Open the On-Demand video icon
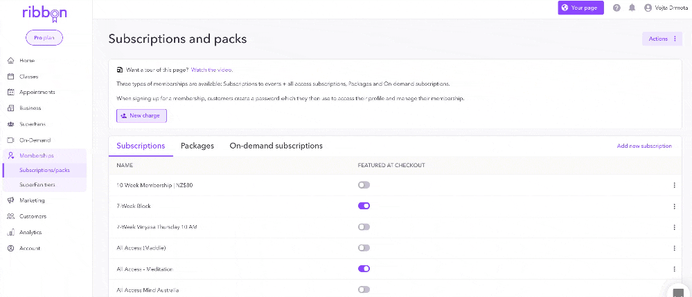The width and height of the screenshot is (692, 297). click(x=11, y=140)
